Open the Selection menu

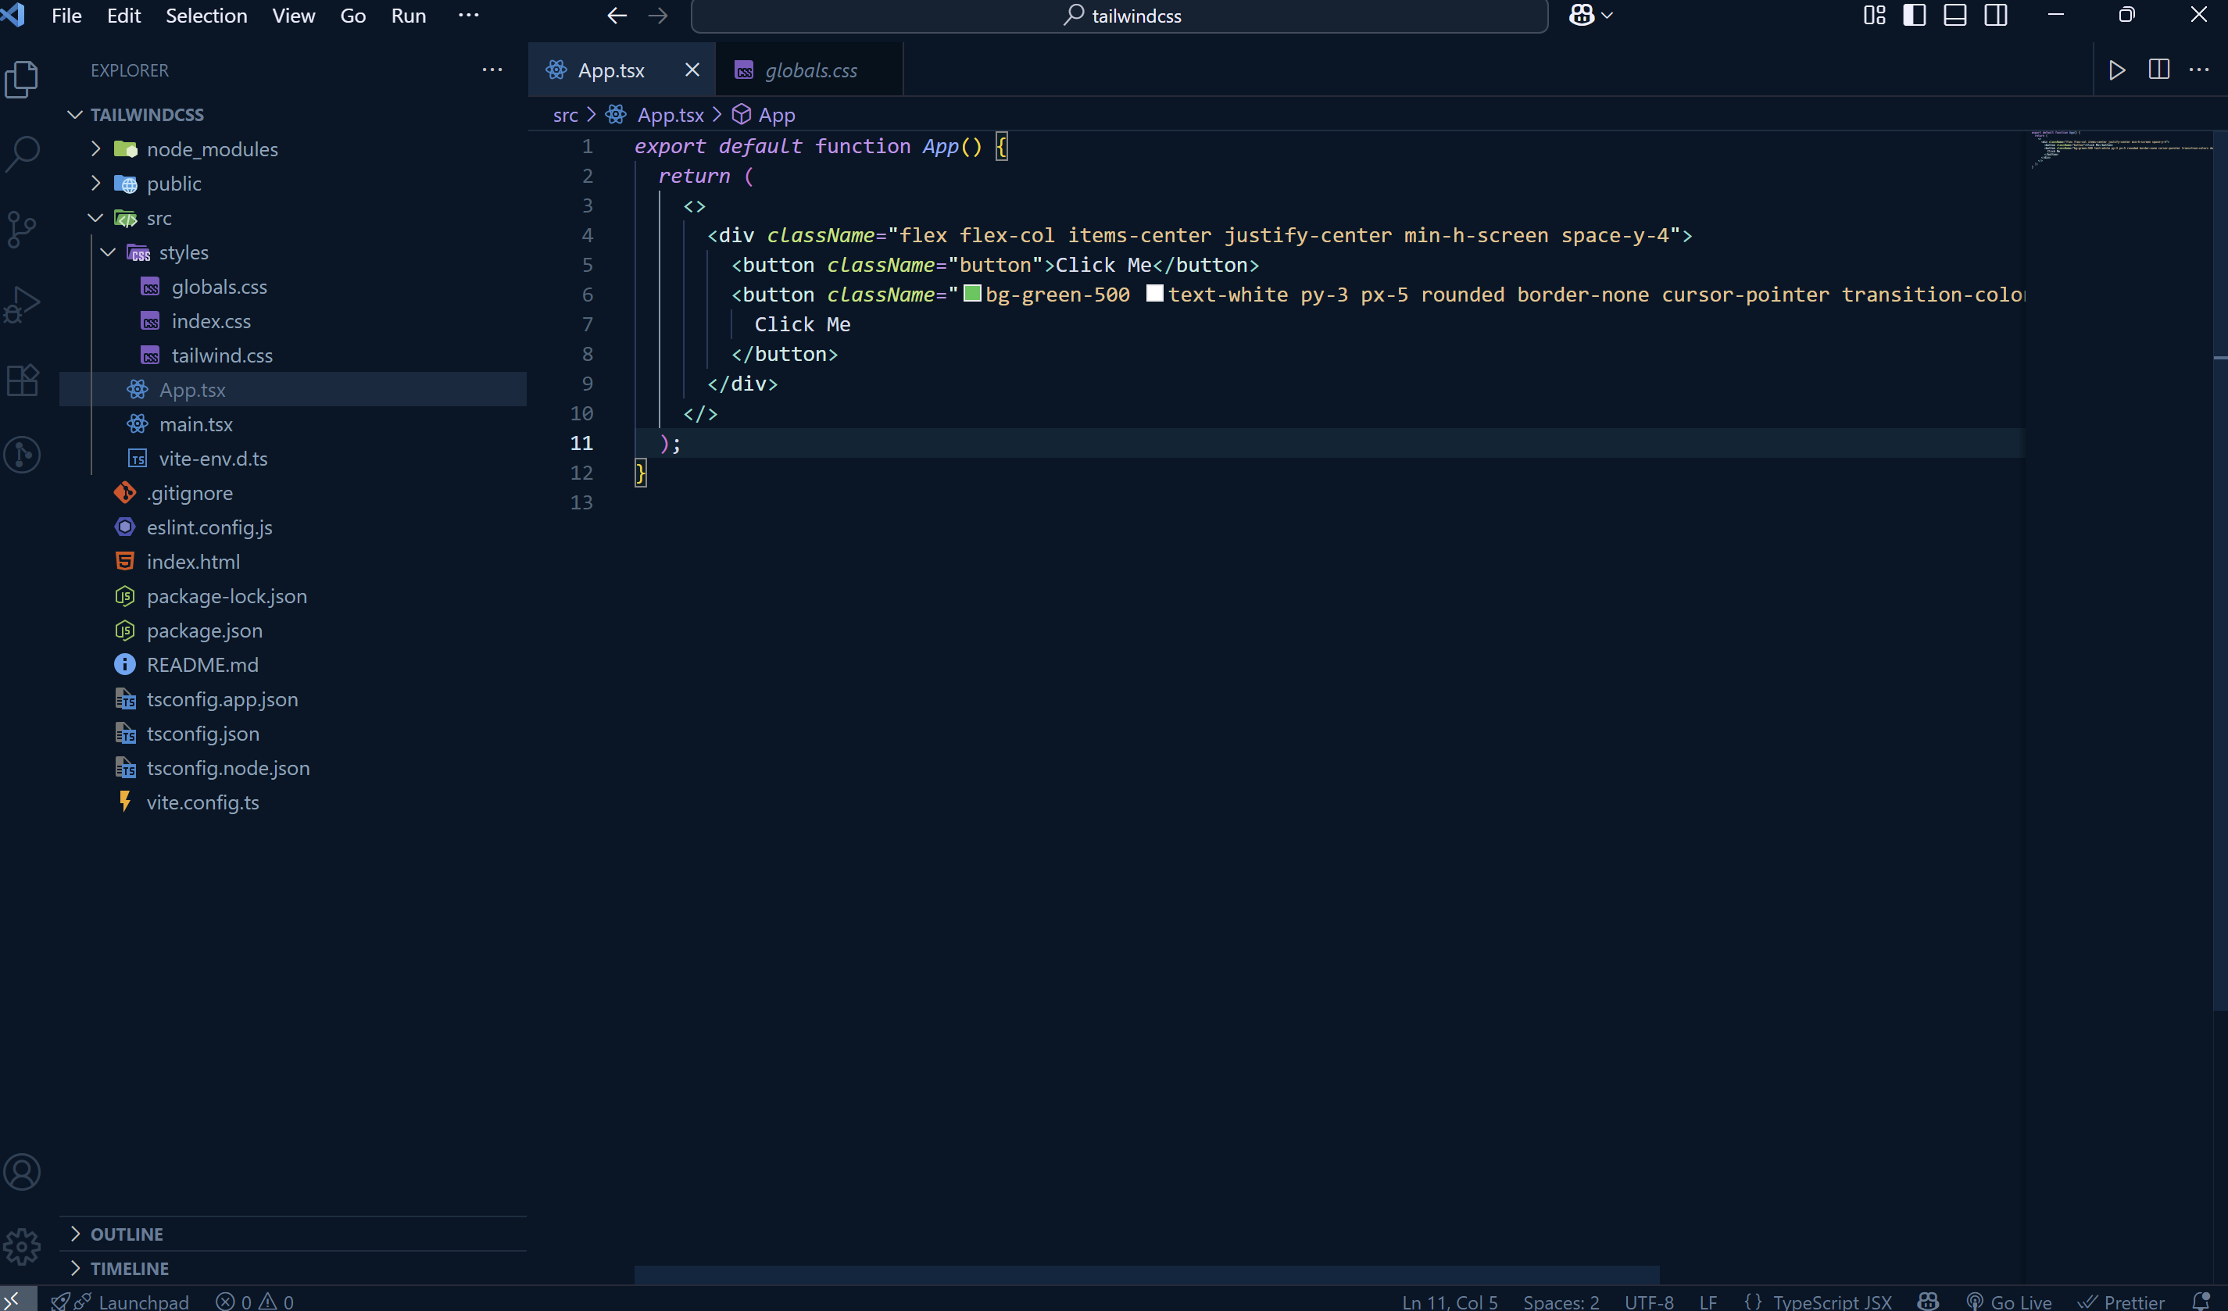pyautogui.click(x=206, y=15)
